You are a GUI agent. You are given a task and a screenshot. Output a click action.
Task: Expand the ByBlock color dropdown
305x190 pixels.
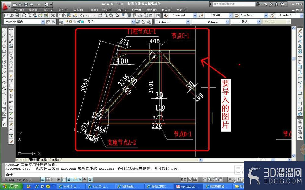188,22
